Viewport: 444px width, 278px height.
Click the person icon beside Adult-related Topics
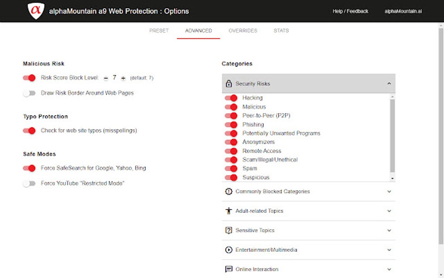pyautogui.click(x=228, y=211)
